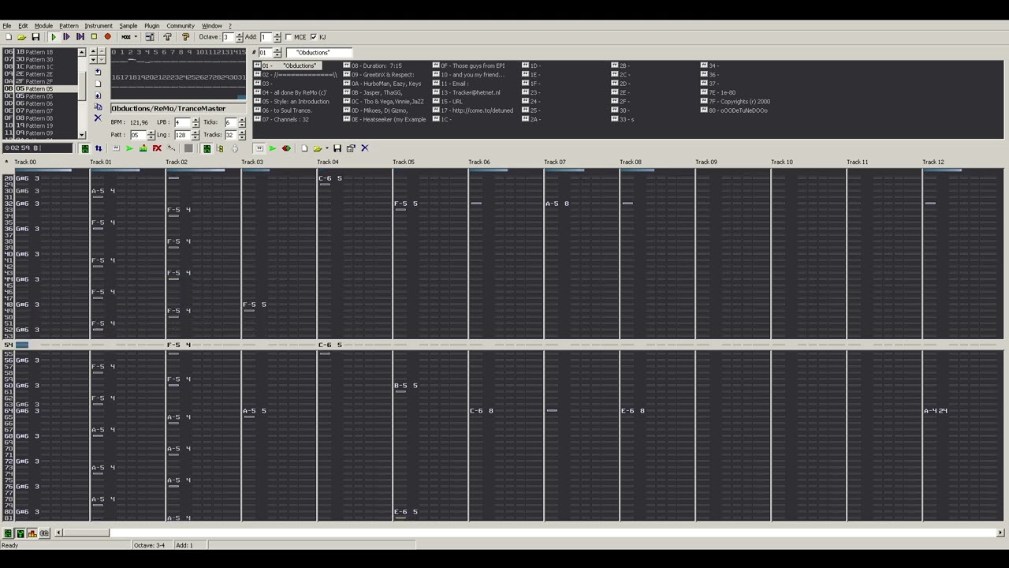1009x568 pixels.
Task: Click the yellow wrench preferences icon
Action: pyautogui.click(x=185, y=37)
